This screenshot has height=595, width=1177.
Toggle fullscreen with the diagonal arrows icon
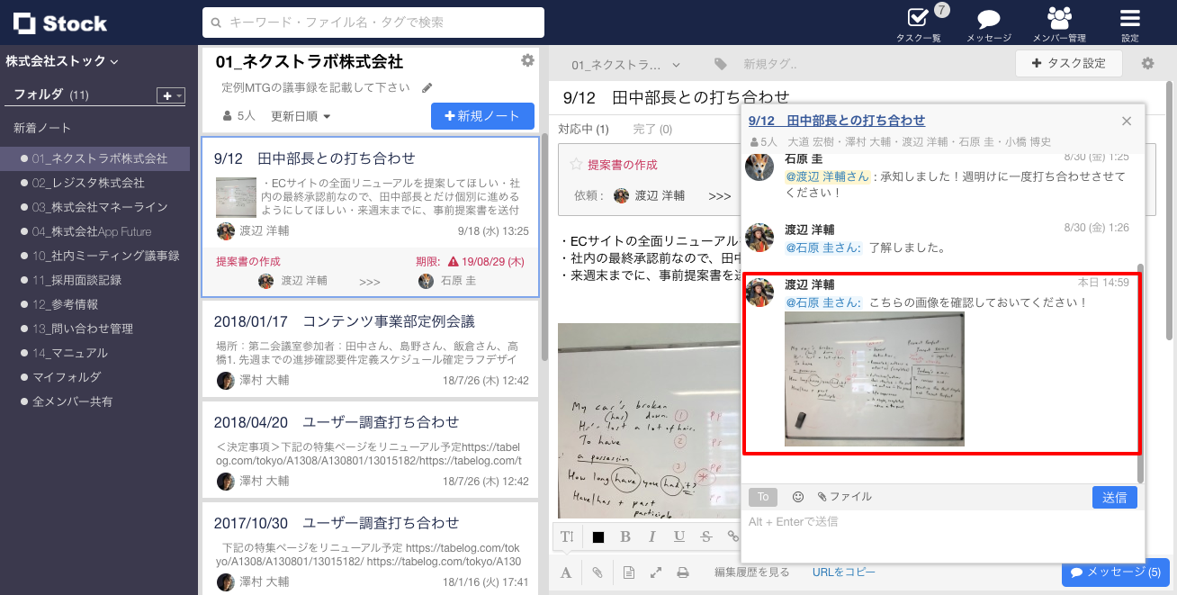click(655, 572)
